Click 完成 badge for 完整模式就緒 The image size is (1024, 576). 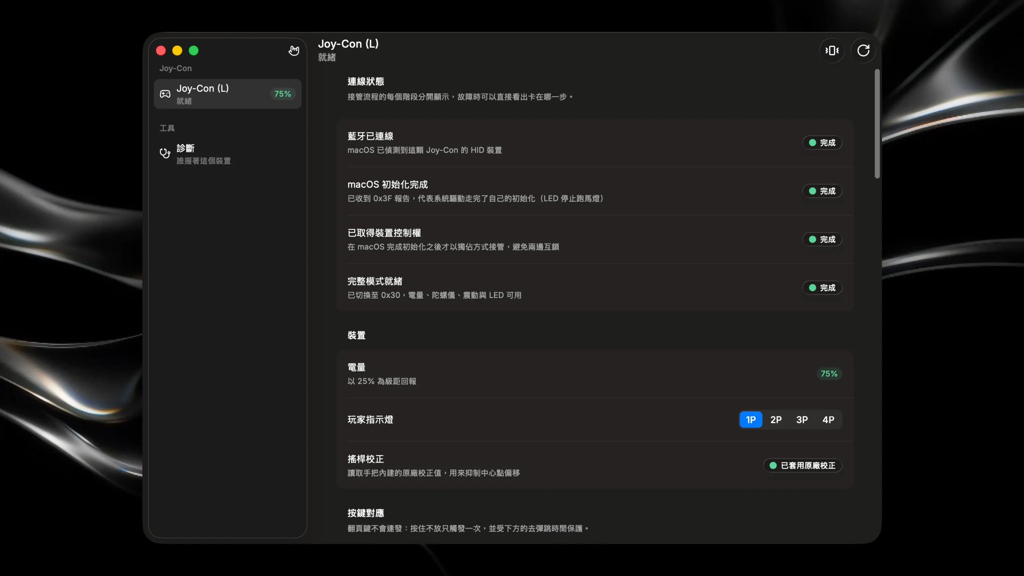tap(822, 288)
